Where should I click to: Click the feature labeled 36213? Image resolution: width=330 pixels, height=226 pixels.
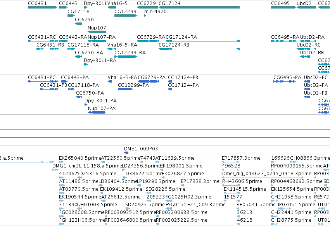click(x=238, y=216)
